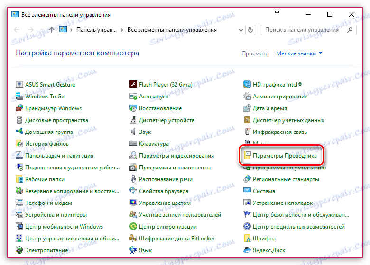Open Центр специальных возможностей link
The image size is (370, 265).
(299, 227)
